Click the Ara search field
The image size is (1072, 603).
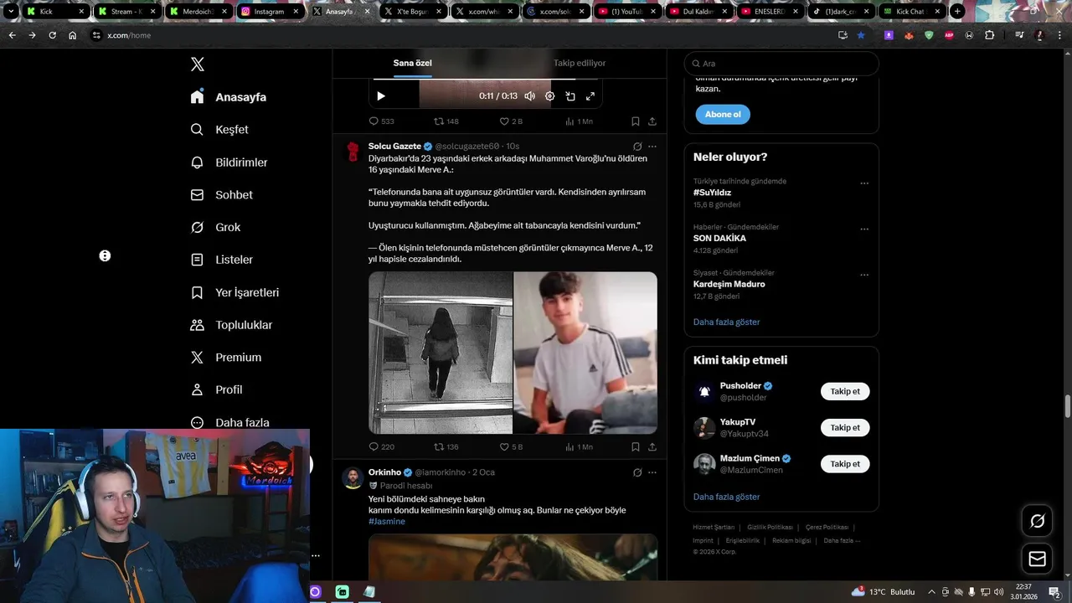pyautogui.click(x=781, y=64)
